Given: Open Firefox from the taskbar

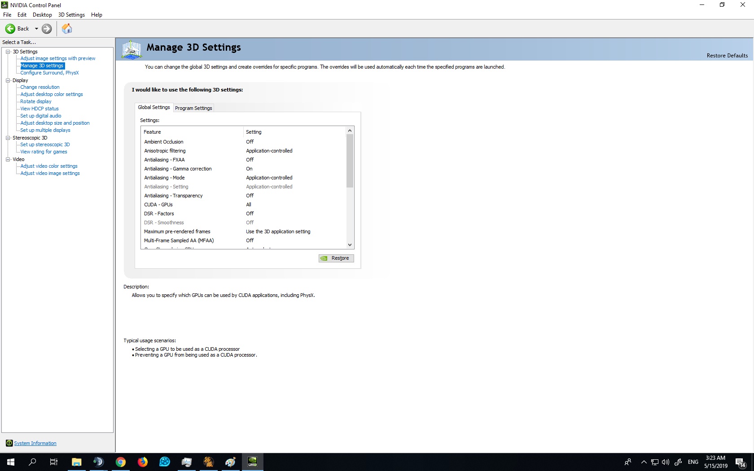Looking at the screenshot, I should point(143,462).
